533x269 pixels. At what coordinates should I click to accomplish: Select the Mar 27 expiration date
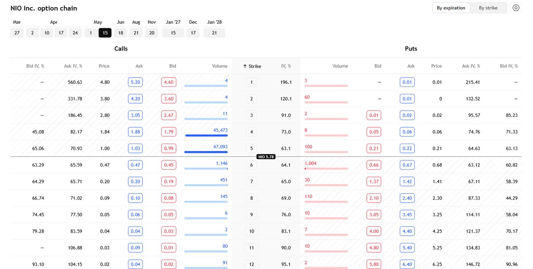coord(17,33)
